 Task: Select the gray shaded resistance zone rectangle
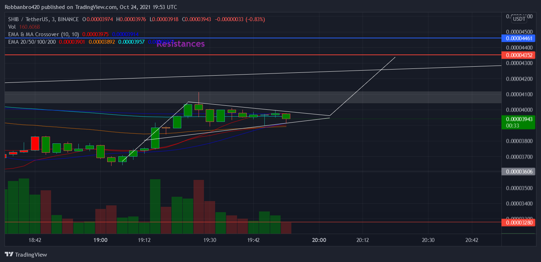(x=253, y=97)
